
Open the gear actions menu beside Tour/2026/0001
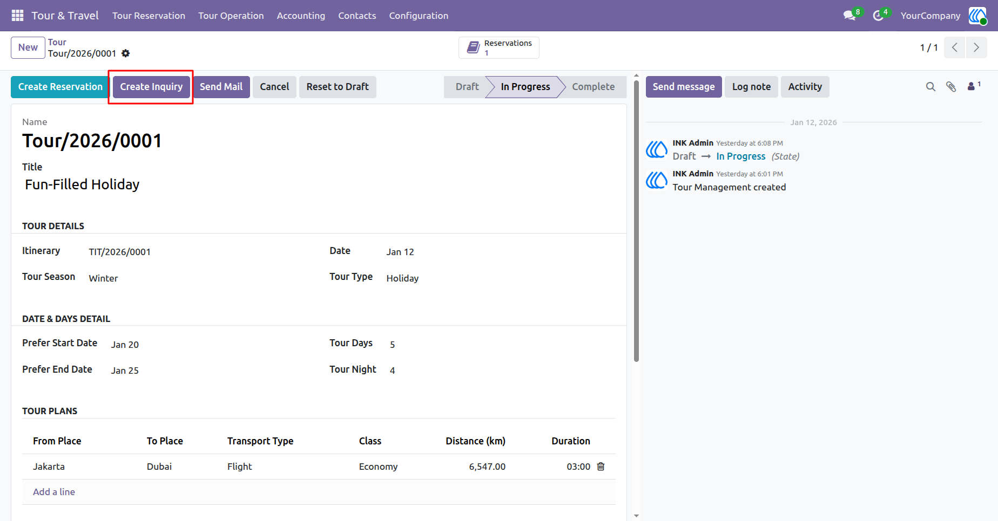(x=126, y=53)
